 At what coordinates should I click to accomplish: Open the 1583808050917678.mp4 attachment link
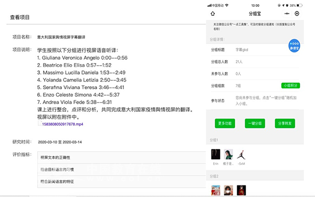[x=62, y=124]
